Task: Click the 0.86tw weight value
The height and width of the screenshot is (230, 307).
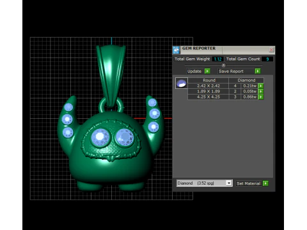Action: pos(249,97)
